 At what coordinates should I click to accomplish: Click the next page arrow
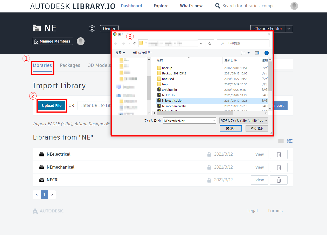(x=52, y=195)
